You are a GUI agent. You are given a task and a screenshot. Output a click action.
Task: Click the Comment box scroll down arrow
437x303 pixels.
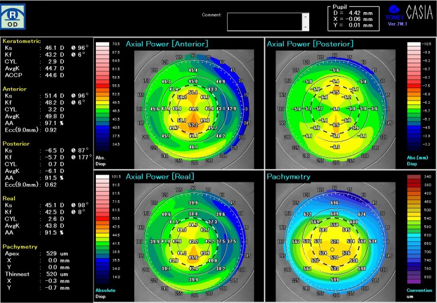(306, 27)
